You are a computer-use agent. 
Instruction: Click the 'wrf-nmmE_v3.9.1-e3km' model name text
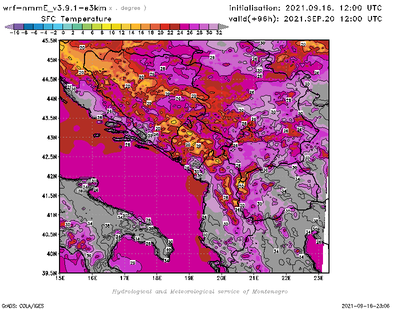[54, 8]
